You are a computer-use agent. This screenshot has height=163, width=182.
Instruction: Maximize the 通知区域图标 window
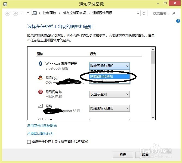(x=165, y=3)
